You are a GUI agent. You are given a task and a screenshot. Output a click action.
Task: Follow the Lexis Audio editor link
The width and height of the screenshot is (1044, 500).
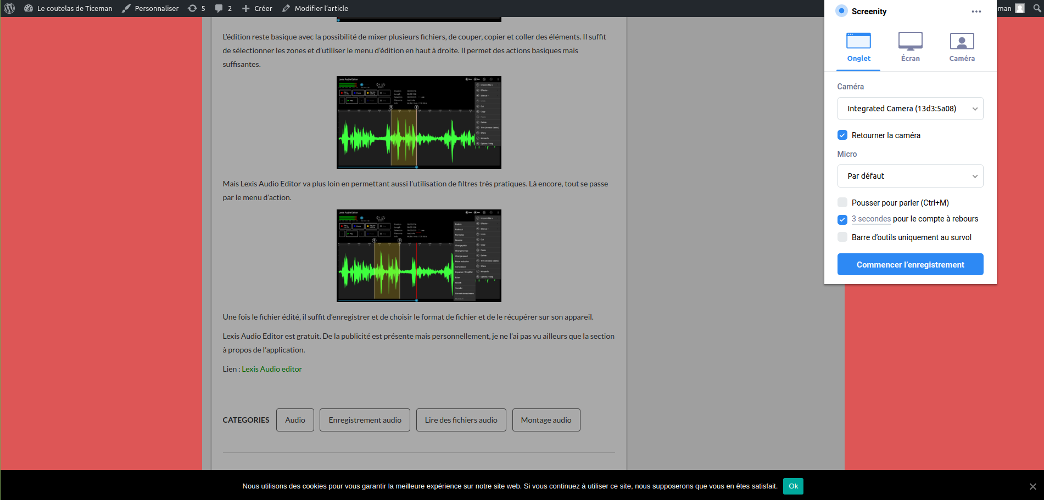point(272,369)
